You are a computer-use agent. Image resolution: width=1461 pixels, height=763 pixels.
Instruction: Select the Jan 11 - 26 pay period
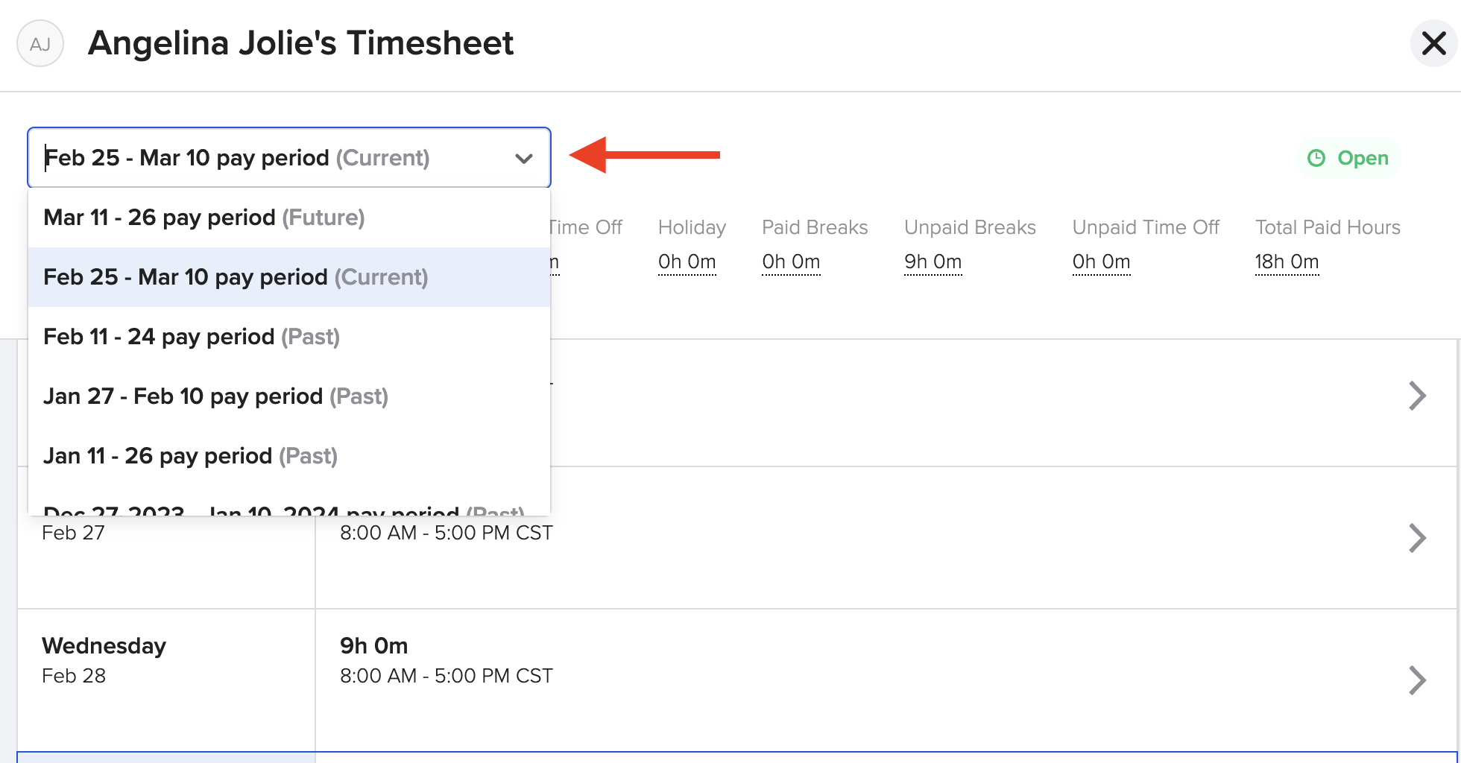[x=189, y=455]
